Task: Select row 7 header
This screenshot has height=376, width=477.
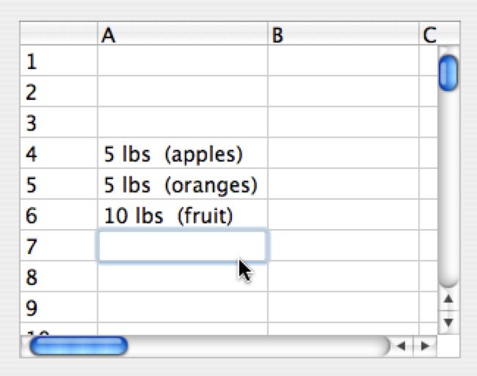Action: (59, 246)
